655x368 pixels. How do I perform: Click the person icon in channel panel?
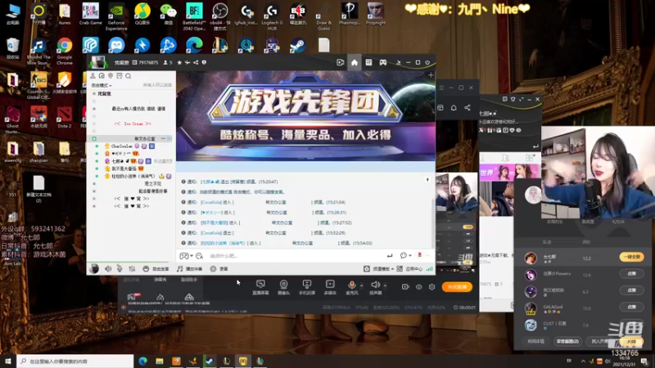(x=93, y=76)
